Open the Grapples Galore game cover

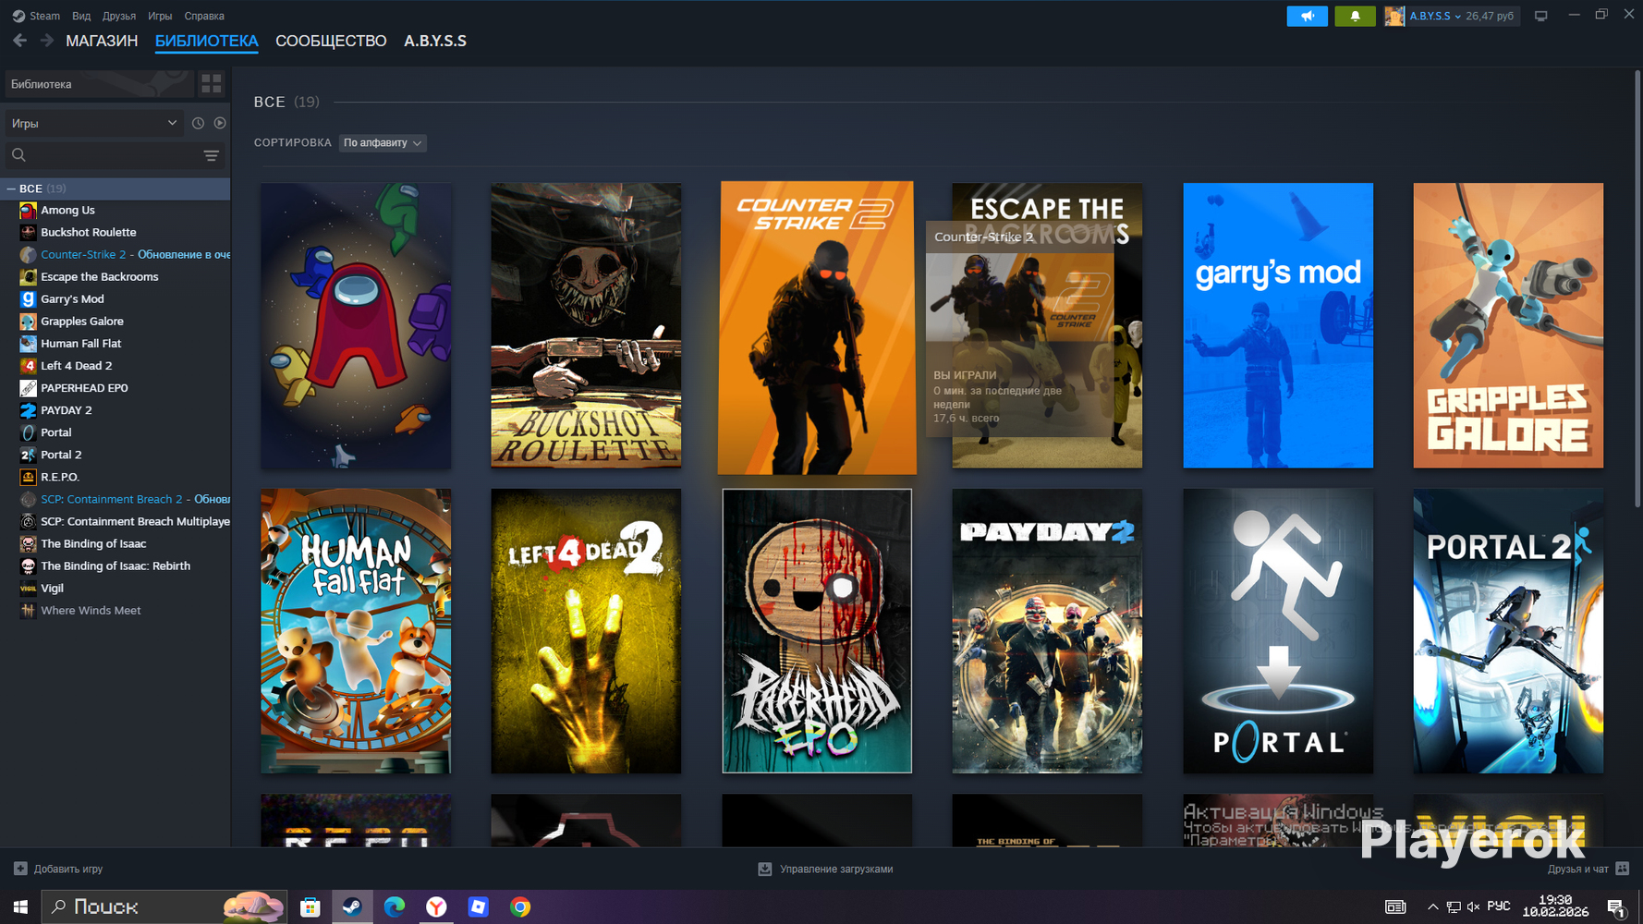[x=1508, y=325]
